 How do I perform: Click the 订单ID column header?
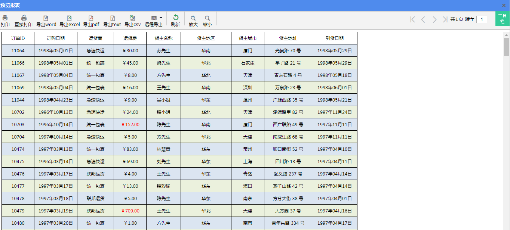coord(18,38)
